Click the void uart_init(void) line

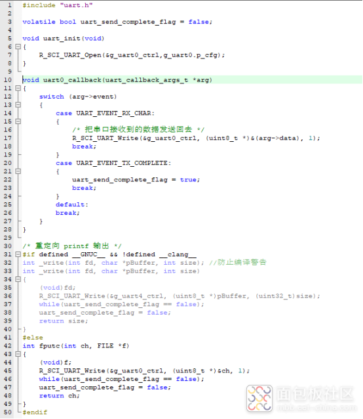tap(64, 39)
